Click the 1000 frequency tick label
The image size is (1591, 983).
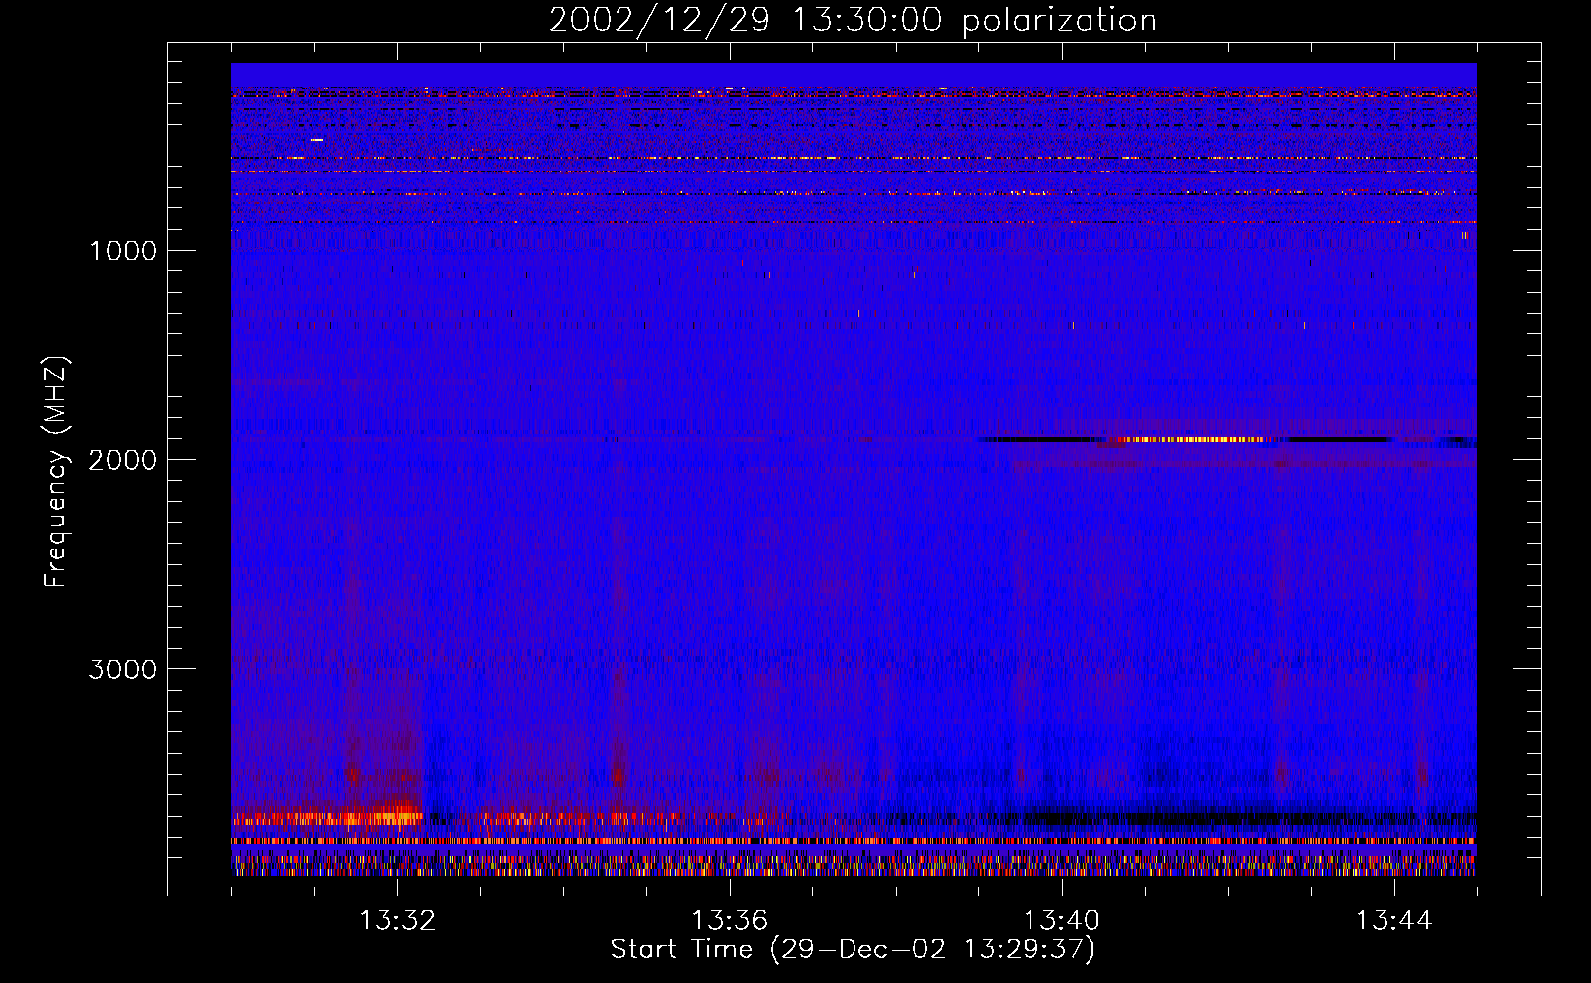point(123,251)
